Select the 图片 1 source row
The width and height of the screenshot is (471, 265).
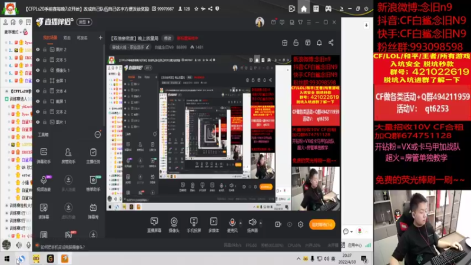pos(69,122)
